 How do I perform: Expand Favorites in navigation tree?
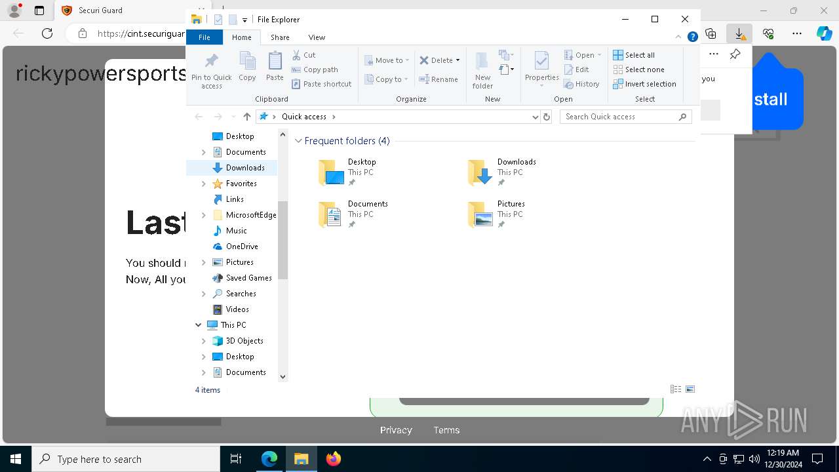[203, 184]
